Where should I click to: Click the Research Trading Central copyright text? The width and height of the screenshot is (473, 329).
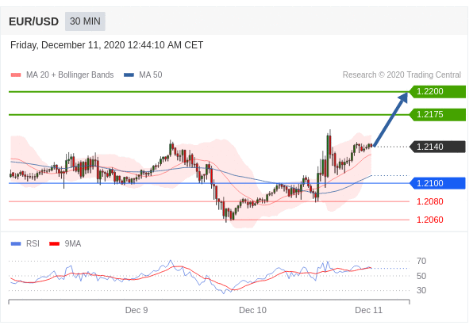[x=402, y=75]
